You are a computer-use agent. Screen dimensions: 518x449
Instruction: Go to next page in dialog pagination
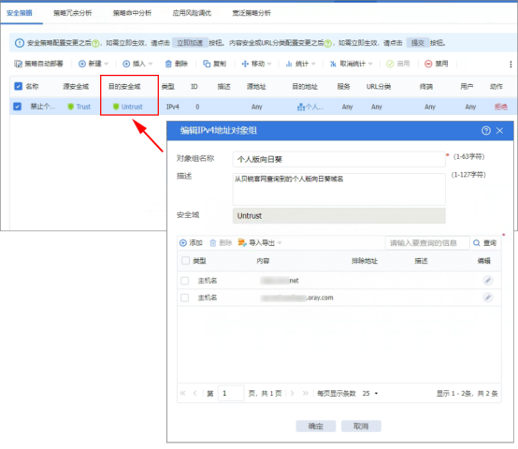[292, 393]
